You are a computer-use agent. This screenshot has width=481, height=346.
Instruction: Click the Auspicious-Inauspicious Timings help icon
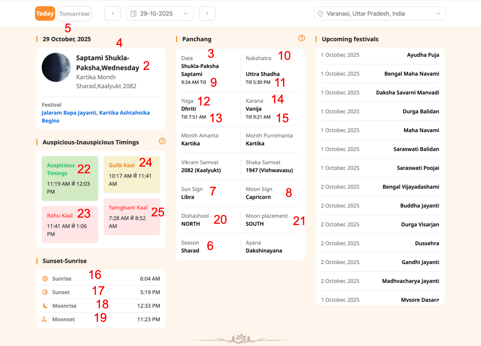point(162,141)
